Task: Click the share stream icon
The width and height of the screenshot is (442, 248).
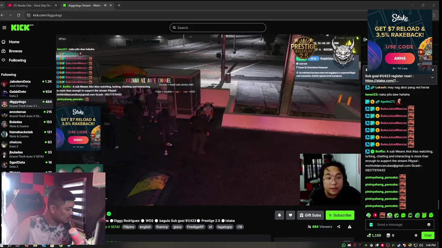Action: 338,227
